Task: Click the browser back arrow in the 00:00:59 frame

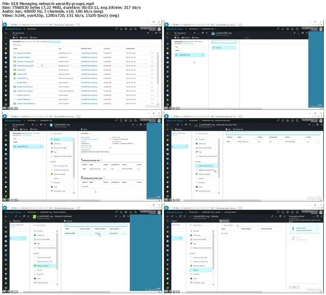Action: tap(167, 25)
